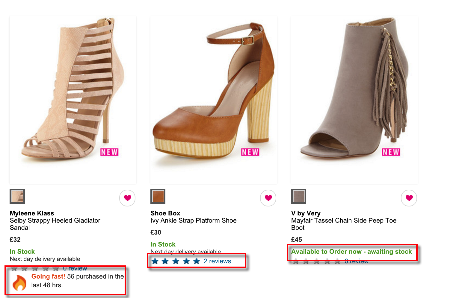
Task: Toggle heart on Shoe Box platform shoe
Action: click(268, 198)
